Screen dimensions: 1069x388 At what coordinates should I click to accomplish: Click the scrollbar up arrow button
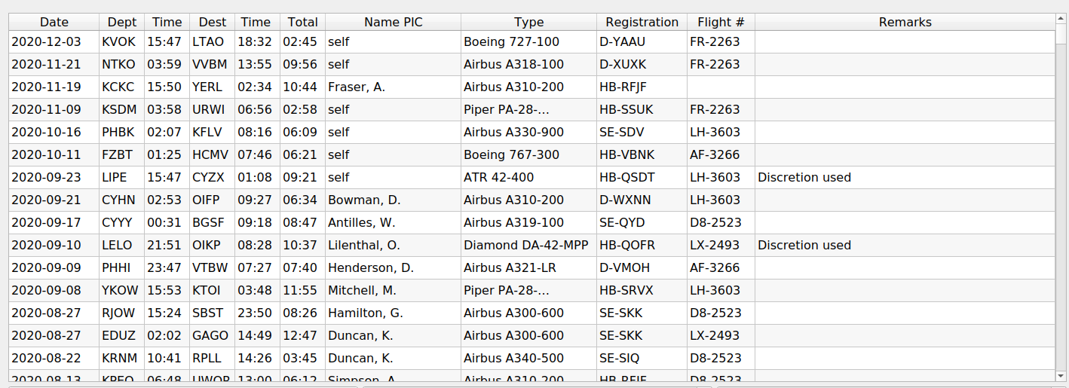point(1061,20)
